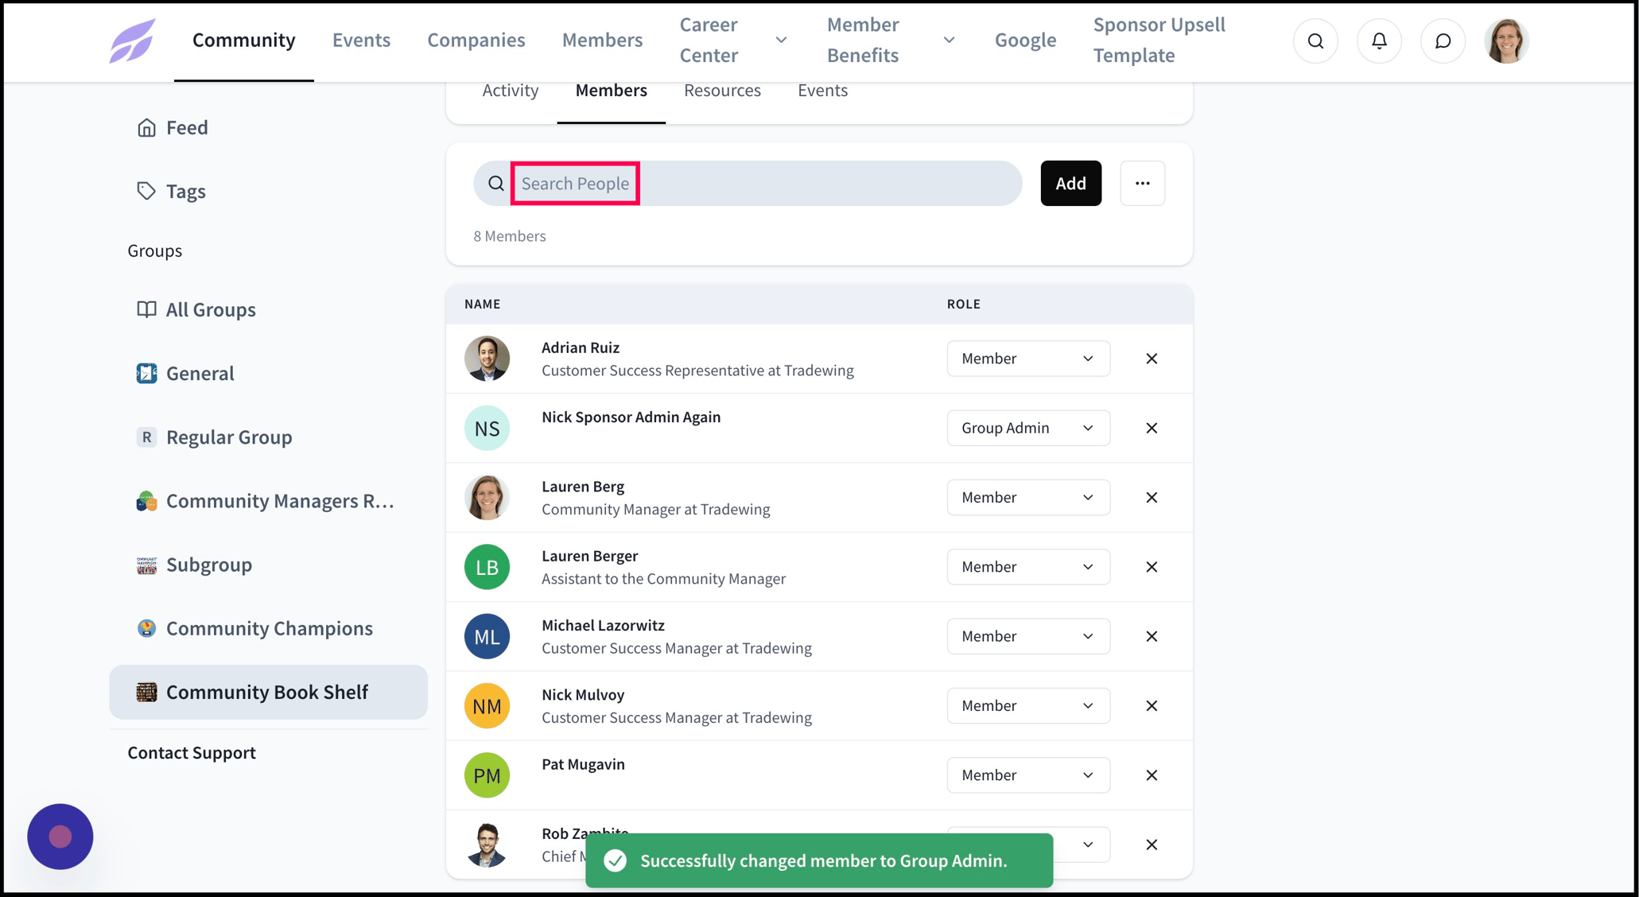Click the General group icon

point(146,373)
